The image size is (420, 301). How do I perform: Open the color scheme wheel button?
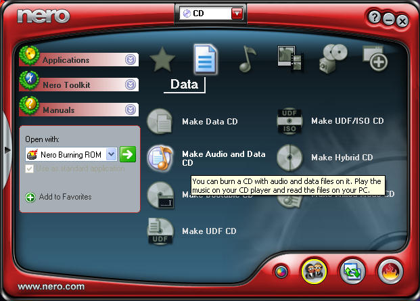point(281,272)
